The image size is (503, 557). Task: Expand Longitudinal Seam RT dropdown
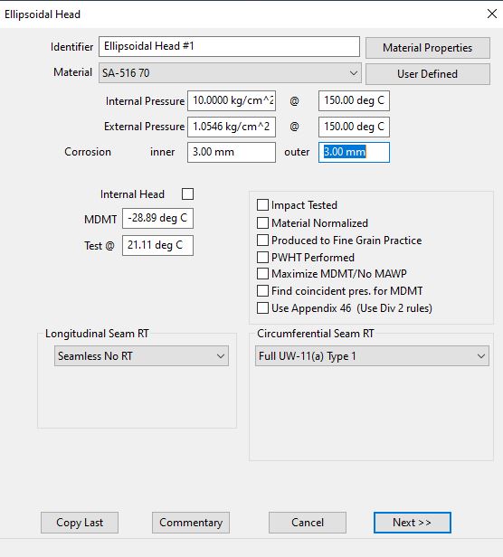(x=141, y=356)
